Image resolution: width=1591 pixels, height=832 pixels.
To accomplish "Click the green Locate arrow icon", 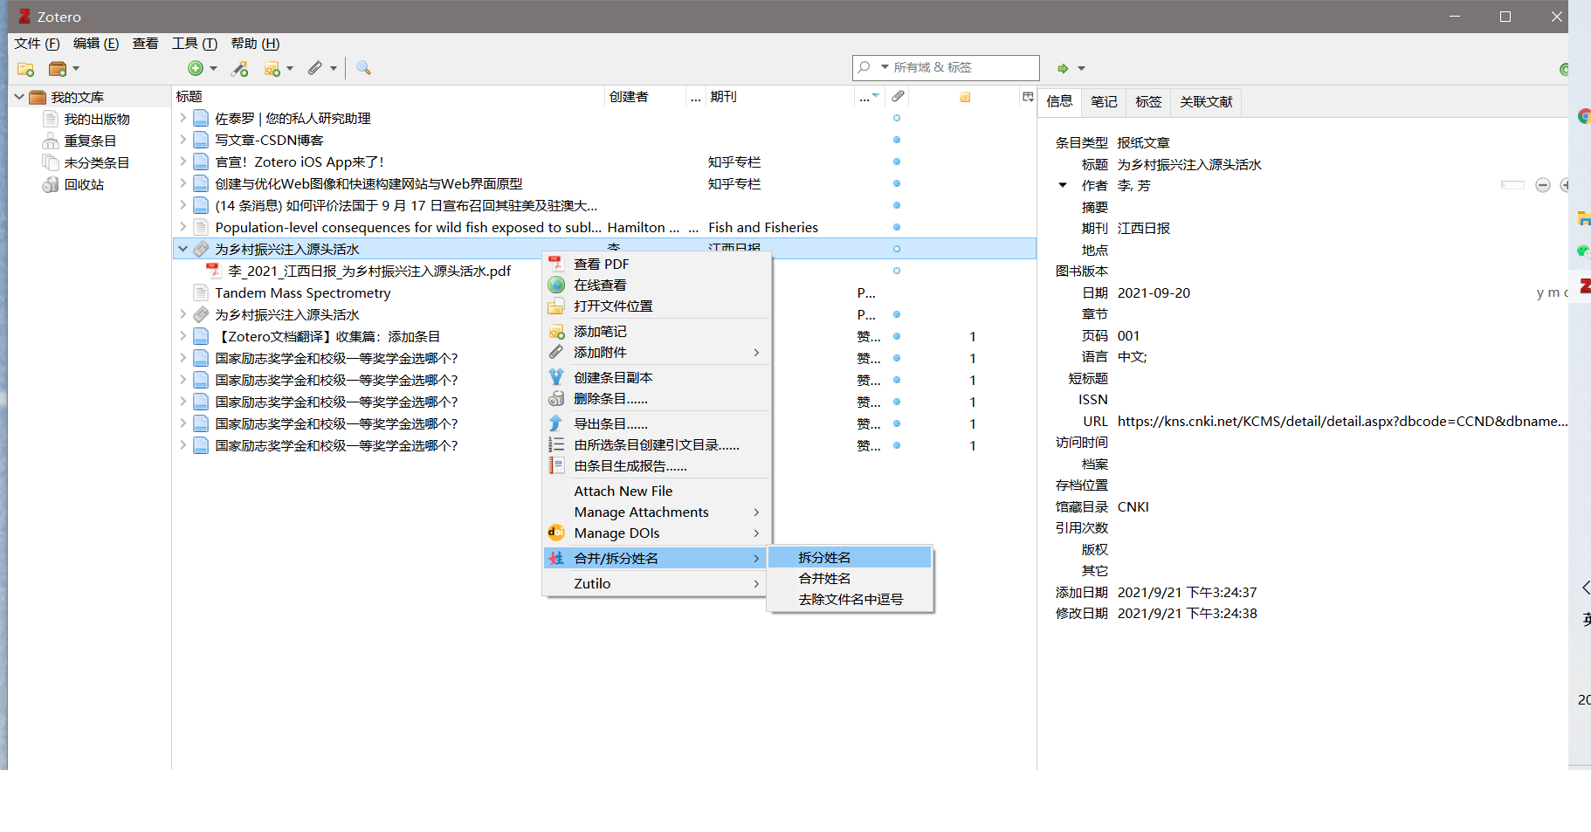I will tap(1063, 68).
